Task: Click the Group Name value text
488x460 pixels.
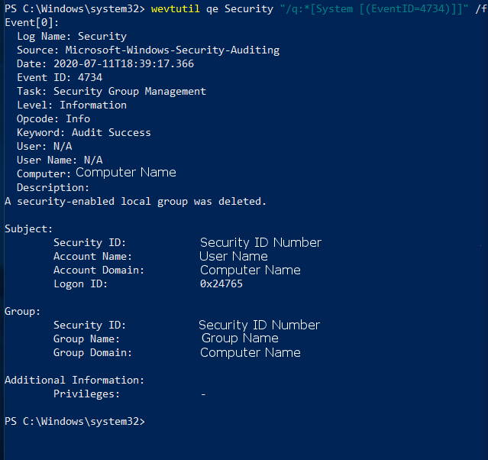Action: [240, 339]
